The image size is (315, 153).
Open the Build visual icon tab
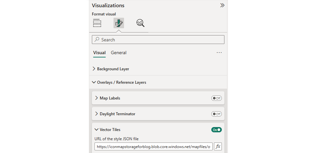point(97,23)
